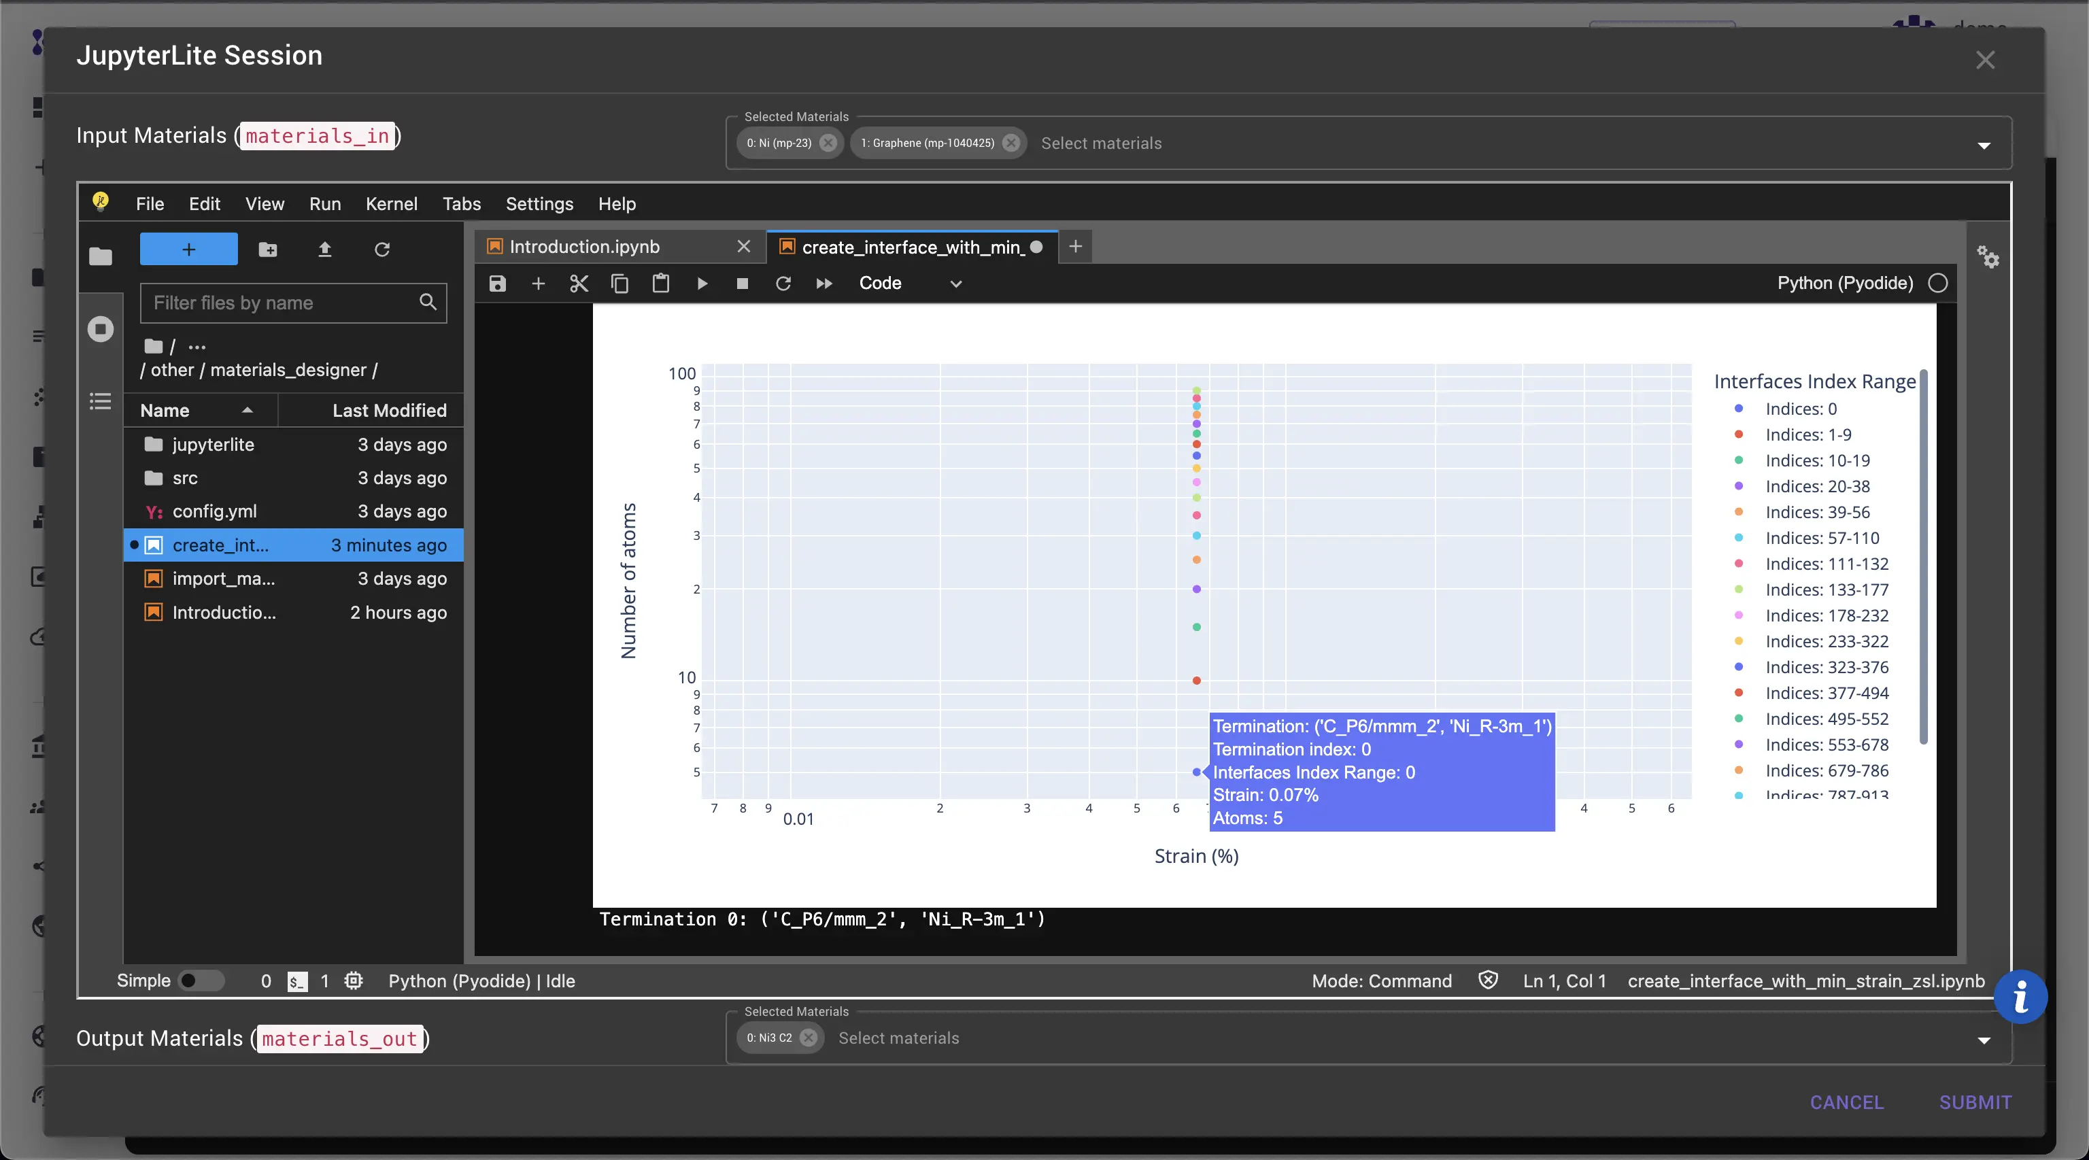The image size is (2089, 1160).
Task: Run the selected cell with the play icon
Action: [x=702, y=283]
